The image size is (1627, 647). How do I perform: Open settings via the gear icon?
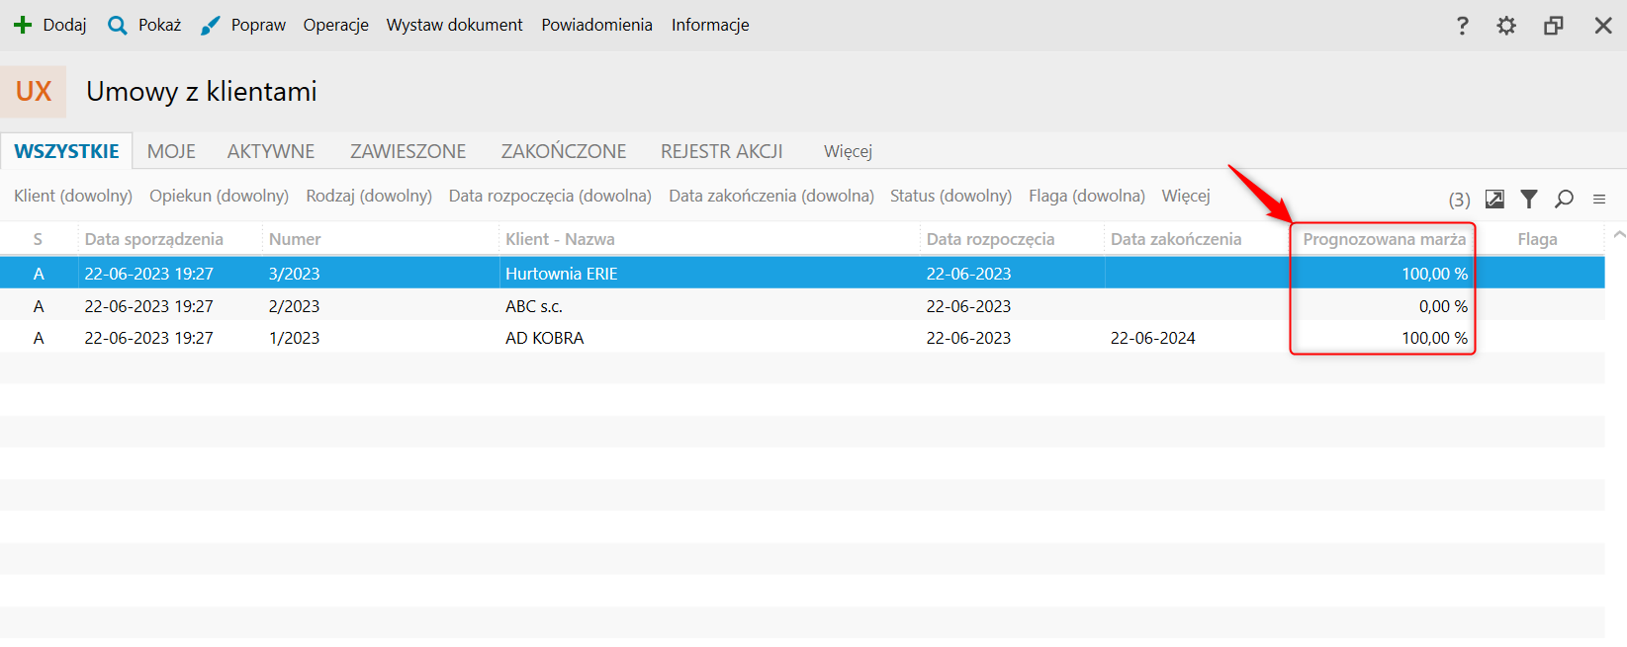coord(1505,26)
